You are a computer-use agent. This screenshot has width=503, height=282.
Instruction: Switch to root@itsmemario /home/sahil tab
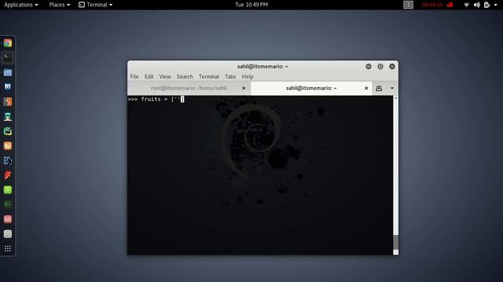coord(189,89)
